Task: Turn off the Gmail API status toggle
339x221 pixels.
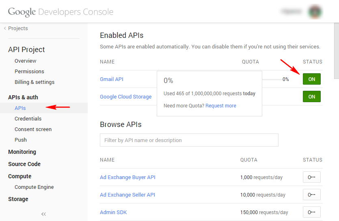Action: coord(311,79)
